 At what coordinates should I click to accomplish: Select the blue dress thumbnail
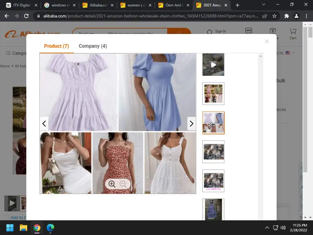coord(213,209)
